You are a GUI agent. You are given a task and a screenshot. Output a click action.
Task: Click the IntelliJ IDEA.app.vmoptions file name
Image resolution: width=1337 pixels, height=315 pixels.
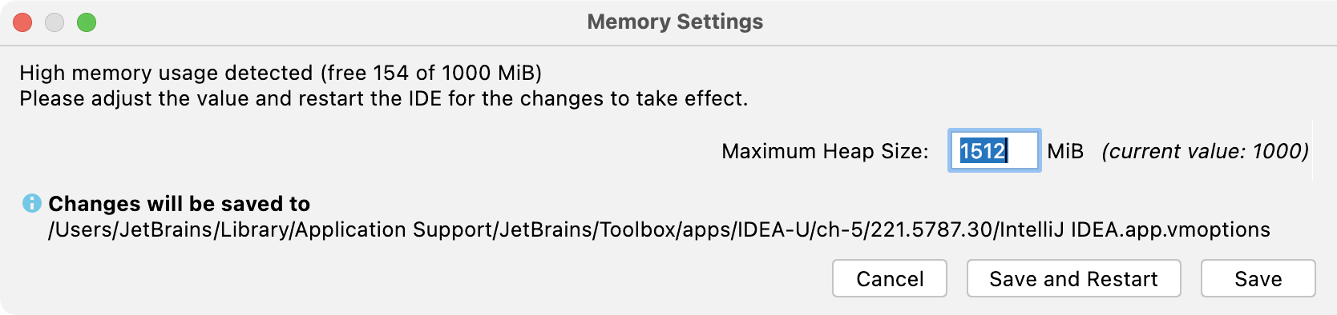tap(1135, 229)
